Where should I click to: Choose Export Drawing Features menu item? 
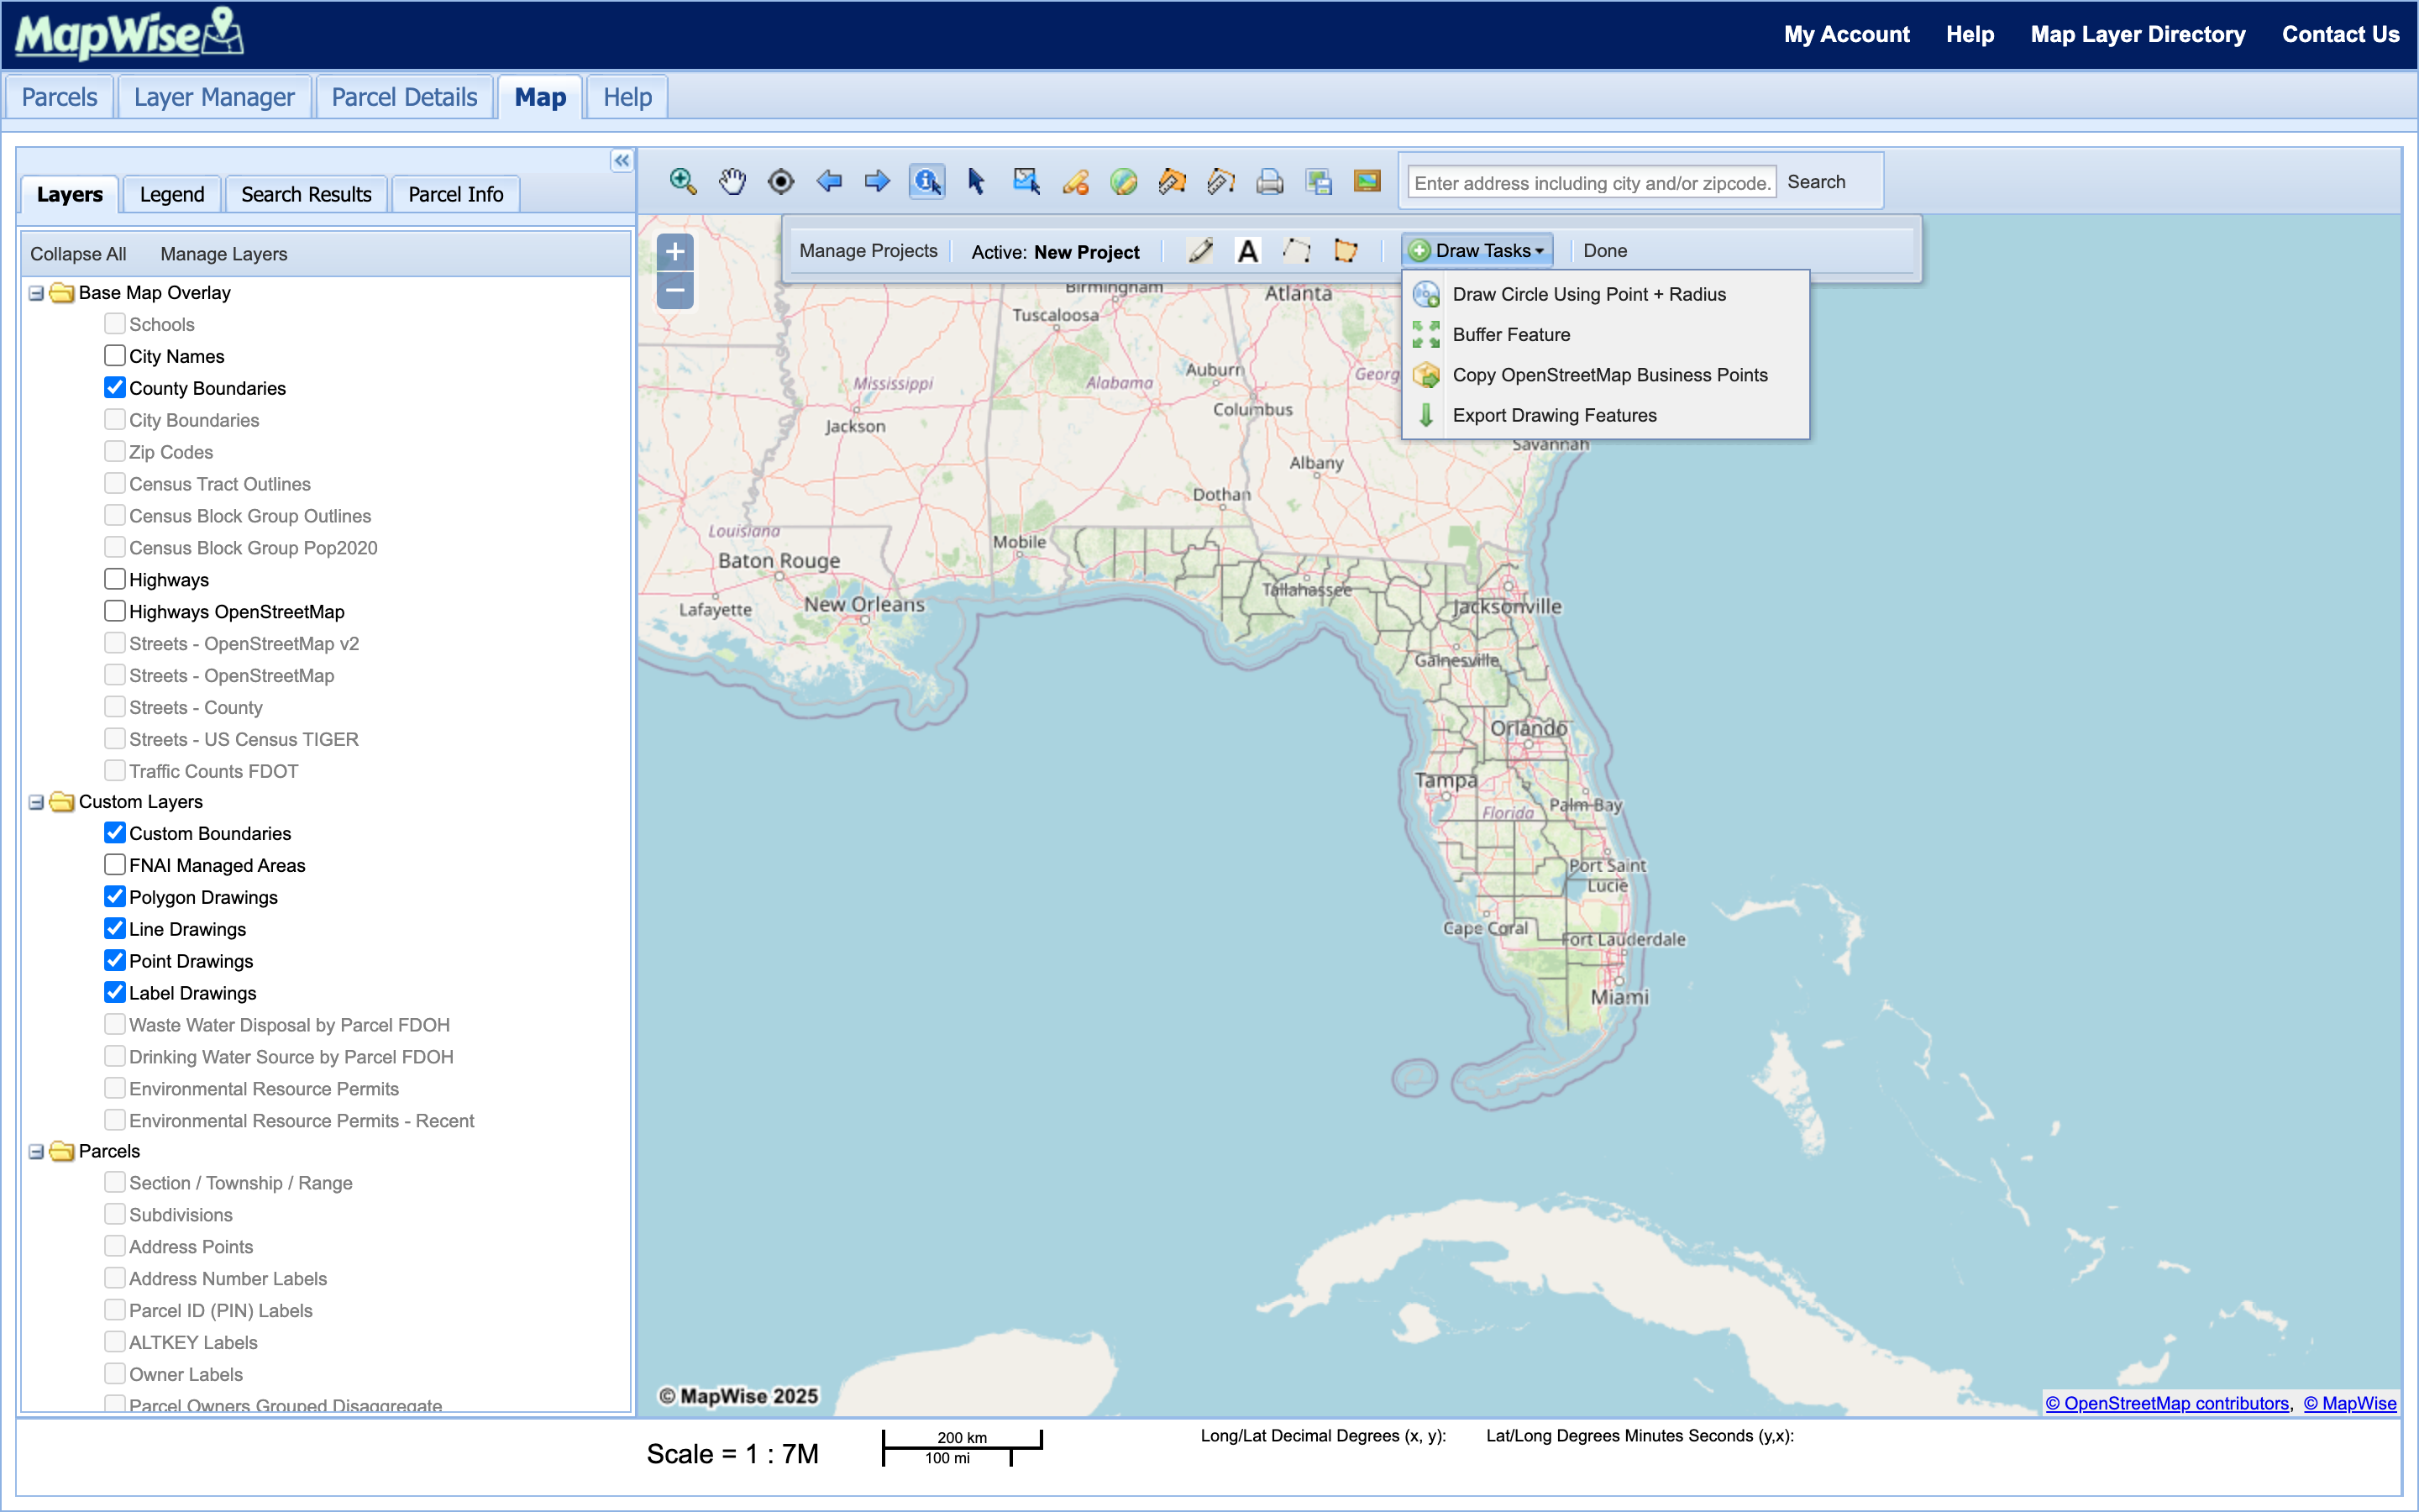[x=1605, y=415]
